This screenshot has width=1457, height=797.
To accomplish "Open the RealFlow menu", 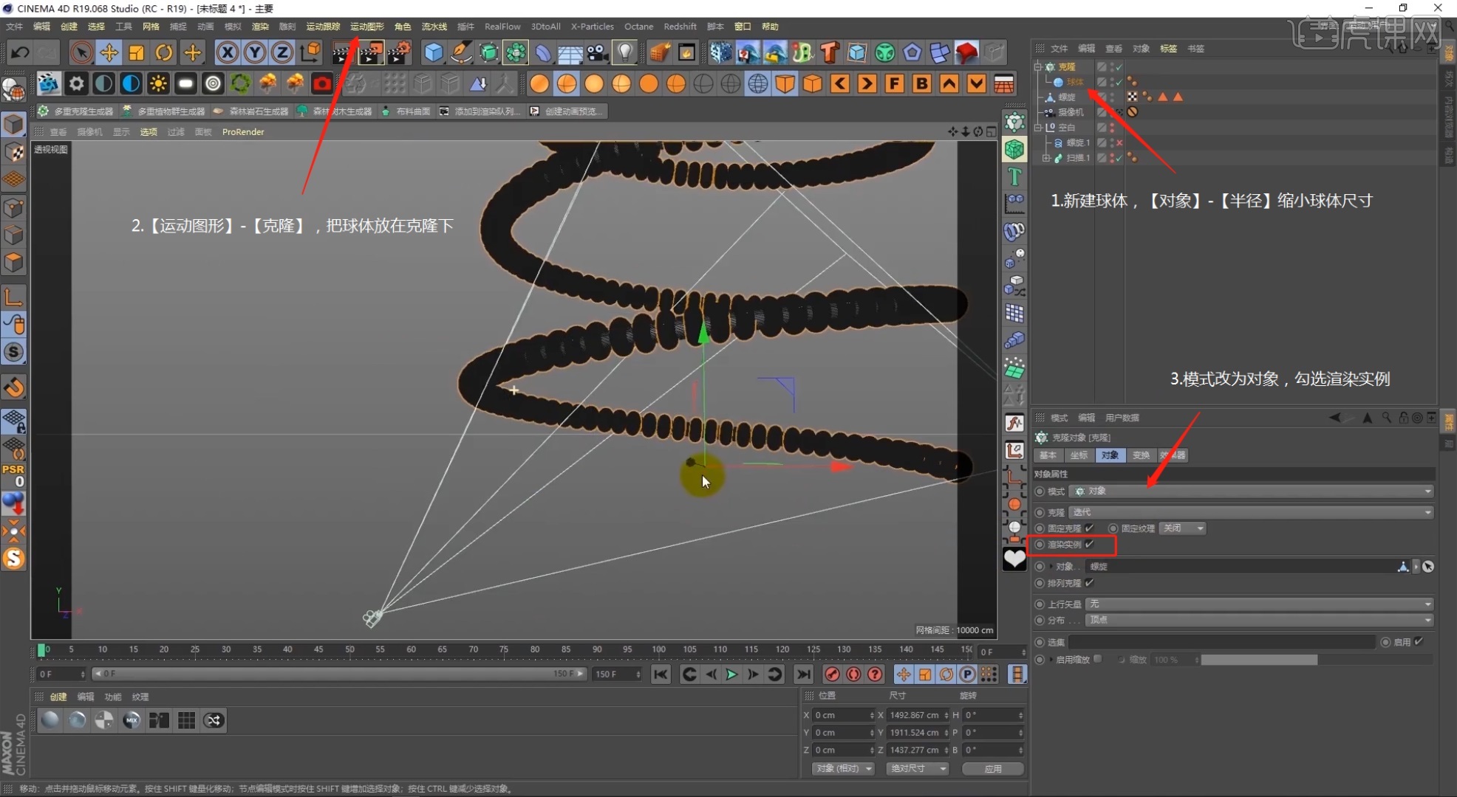I will (502, 27).
